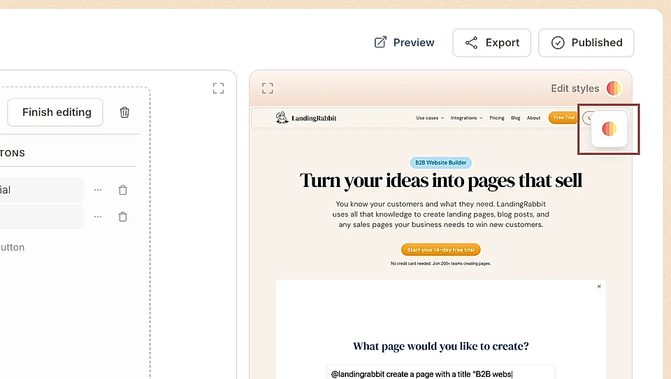Viewport: 671px width, 379px height.
Task: Delete the first button row
Action: (x=123, y=190)
